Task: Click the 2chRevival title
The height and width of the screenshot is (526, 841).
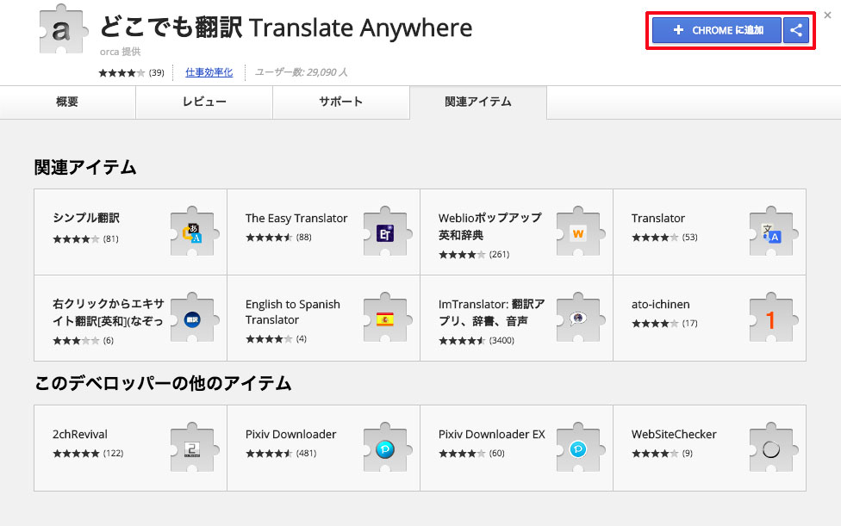Action: click(x=80, y=435)
